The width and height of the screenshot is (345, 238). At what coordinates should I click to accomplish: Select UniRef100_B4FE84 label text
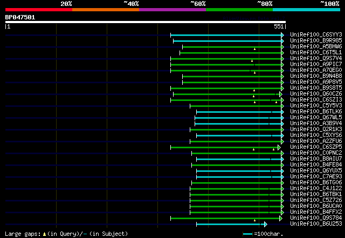[x=316, y=165]
